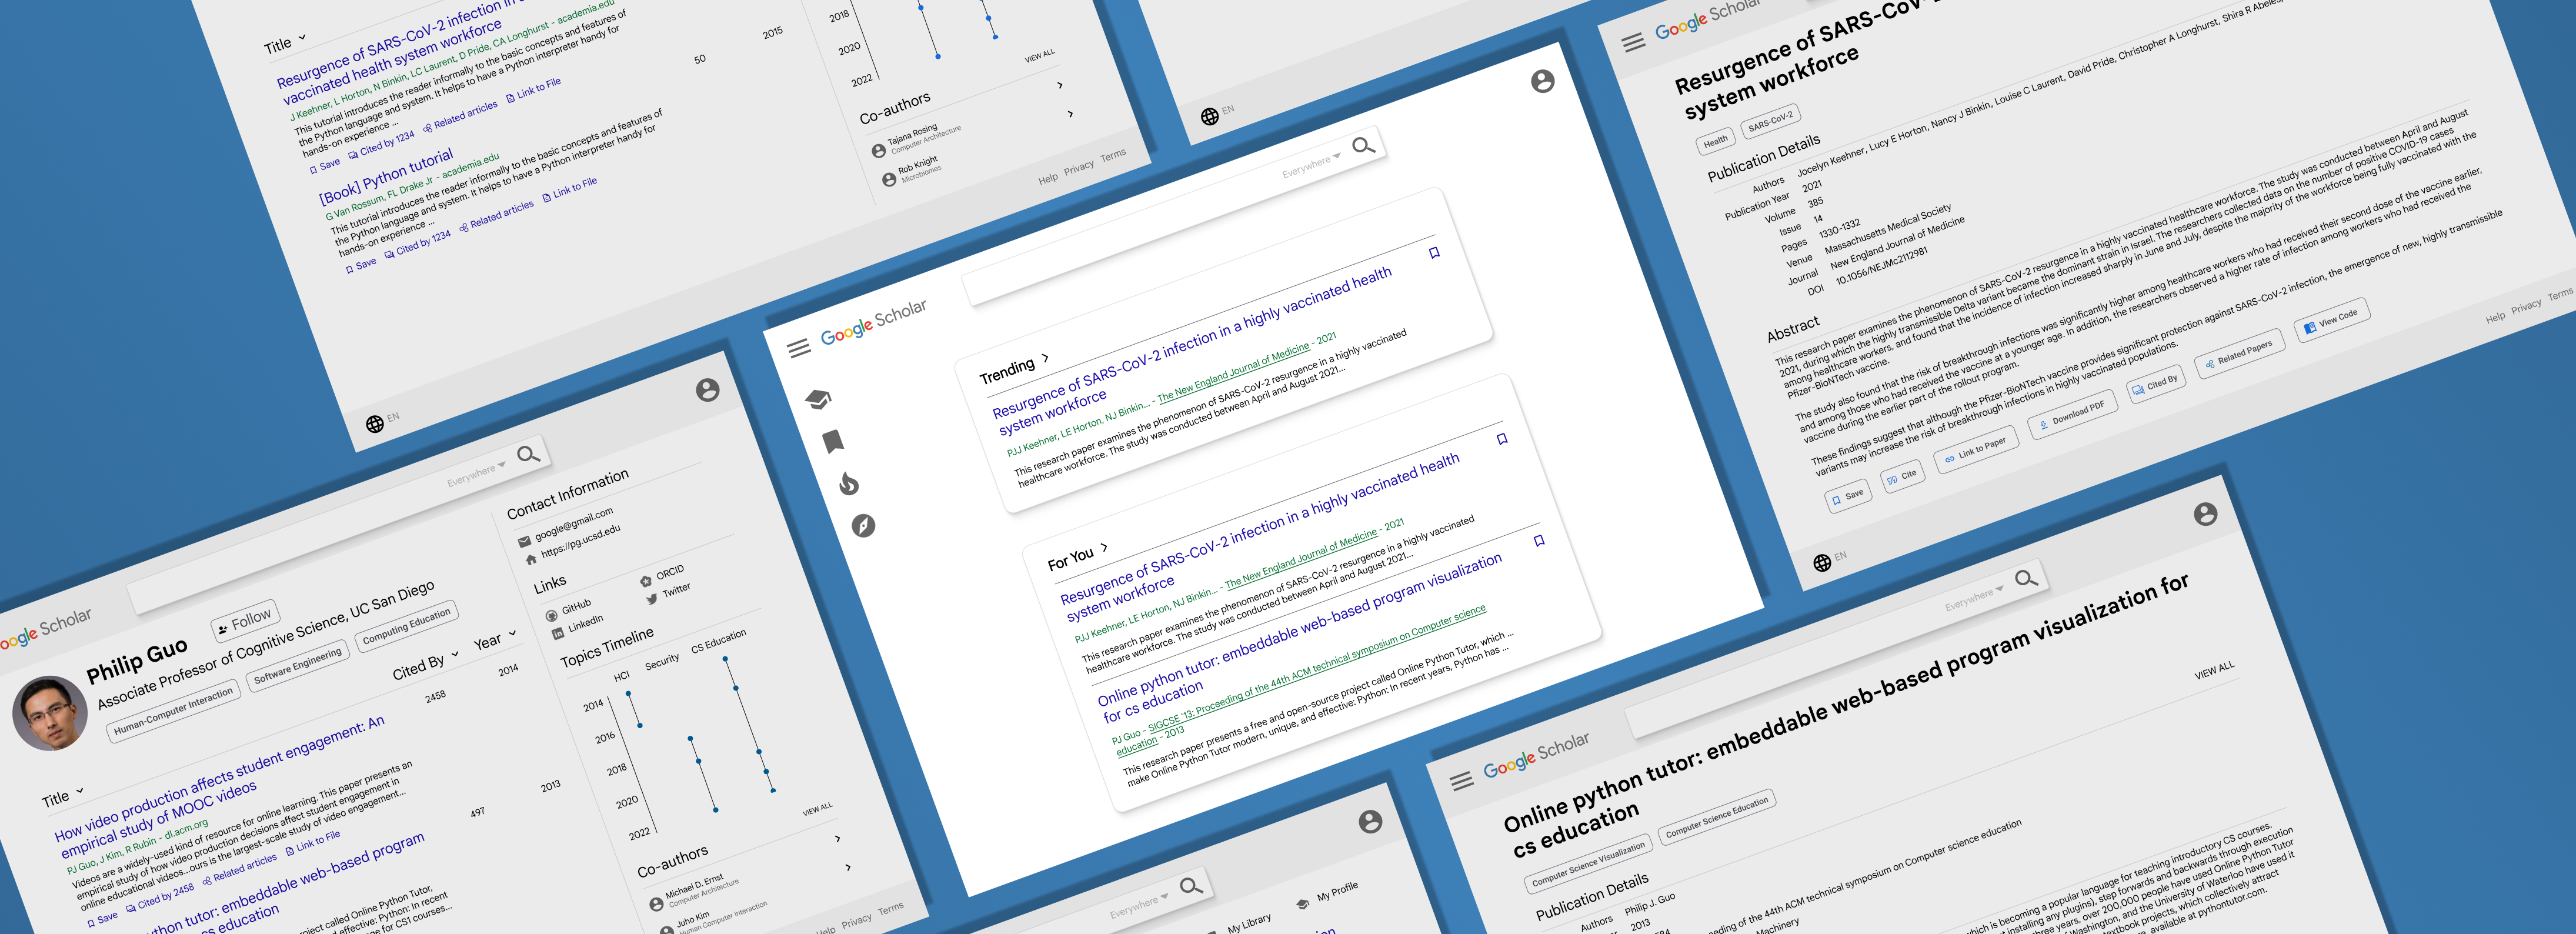Screen dimensions: 2576x934
Task: Open the Title sort dropdown on Philip Guo's profile
Action: click(62, 797)
